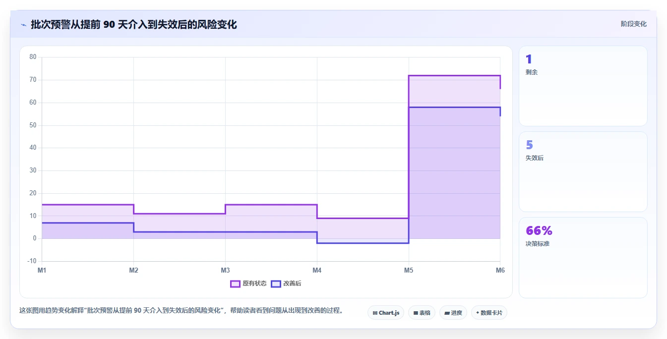Click the icon inside 表格 chip

coord(416,313)
